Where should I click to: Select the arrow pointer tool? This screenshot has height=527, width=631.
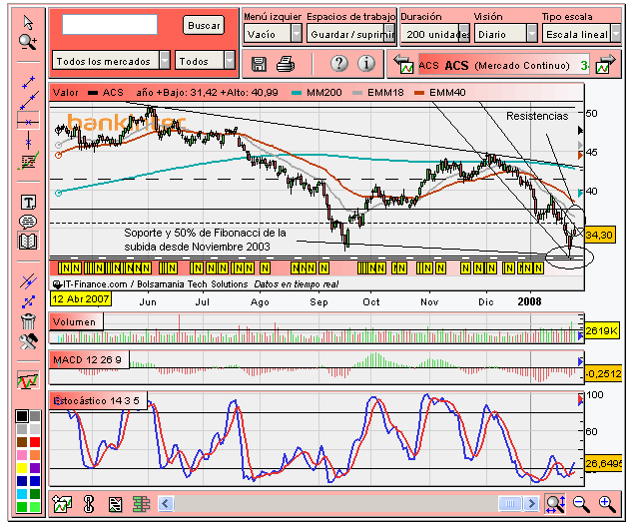(28, 23)
